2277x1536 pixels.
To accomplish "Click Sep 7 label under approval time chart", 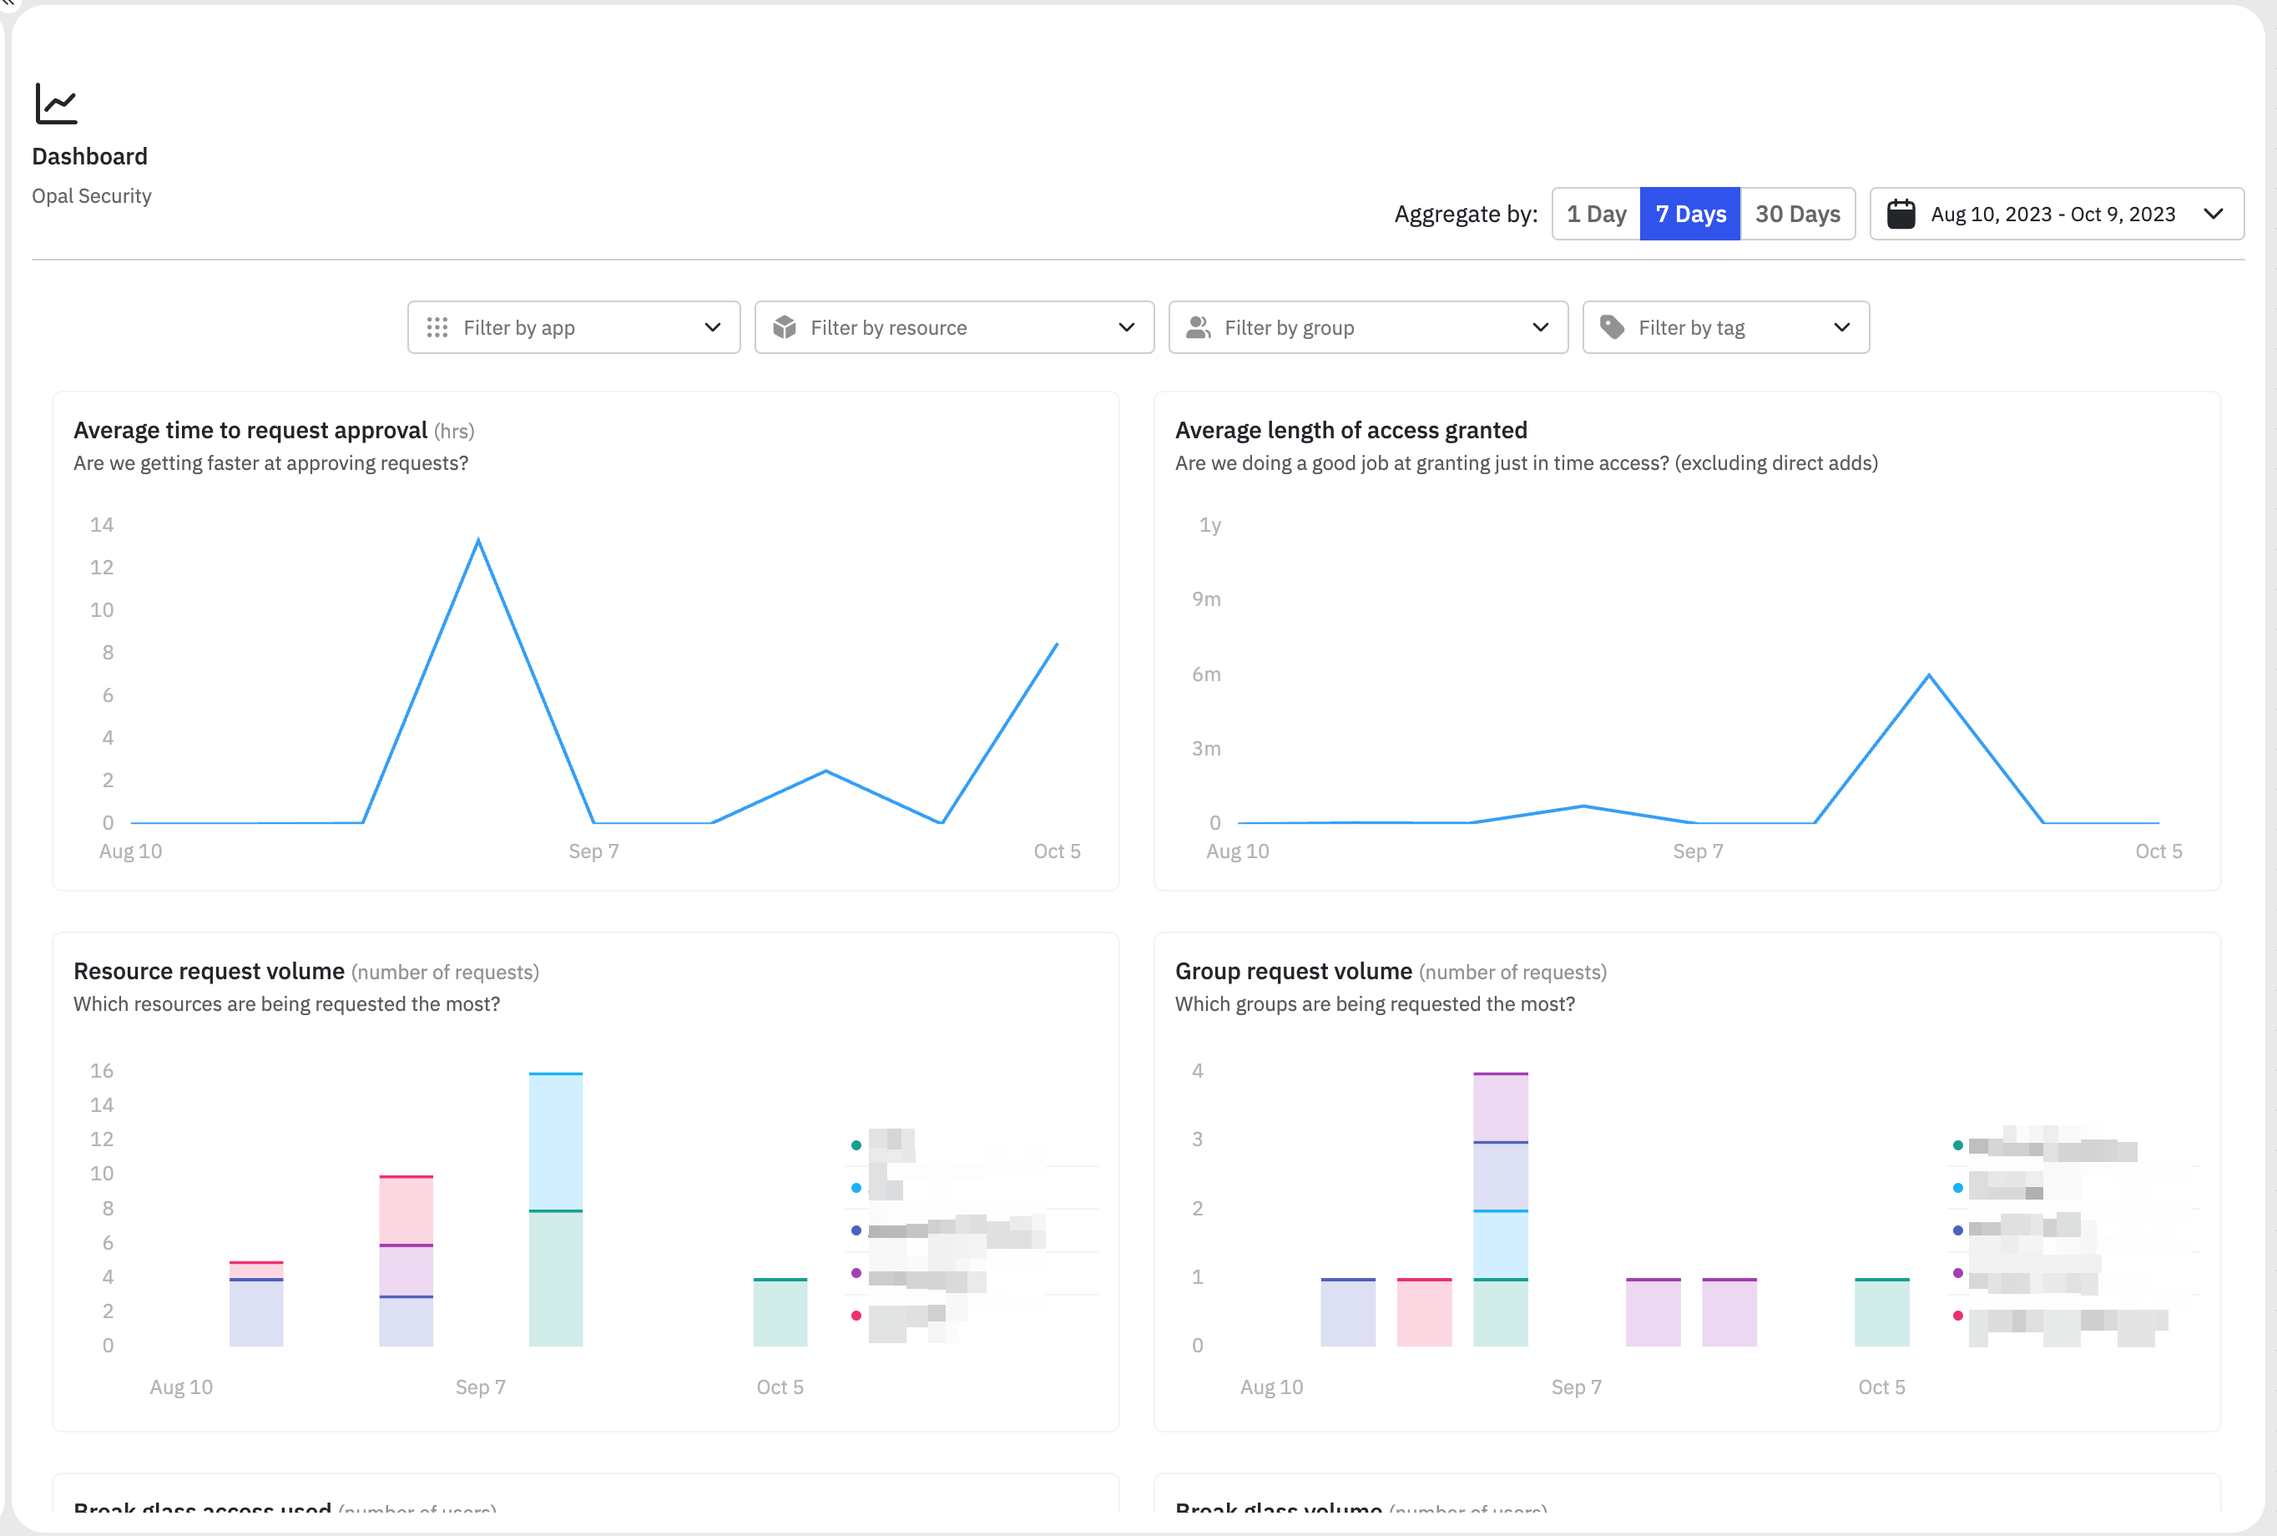I will (x=593, y=851).
